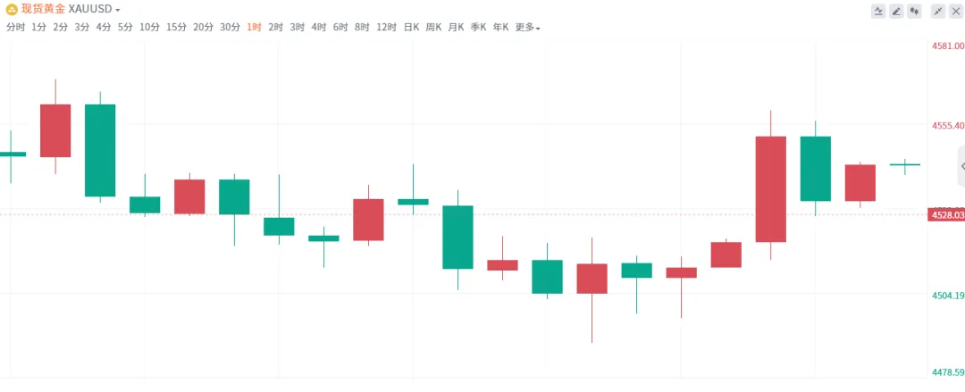Choose the 分时 view
965x392 pixels.
click(15, 27)
